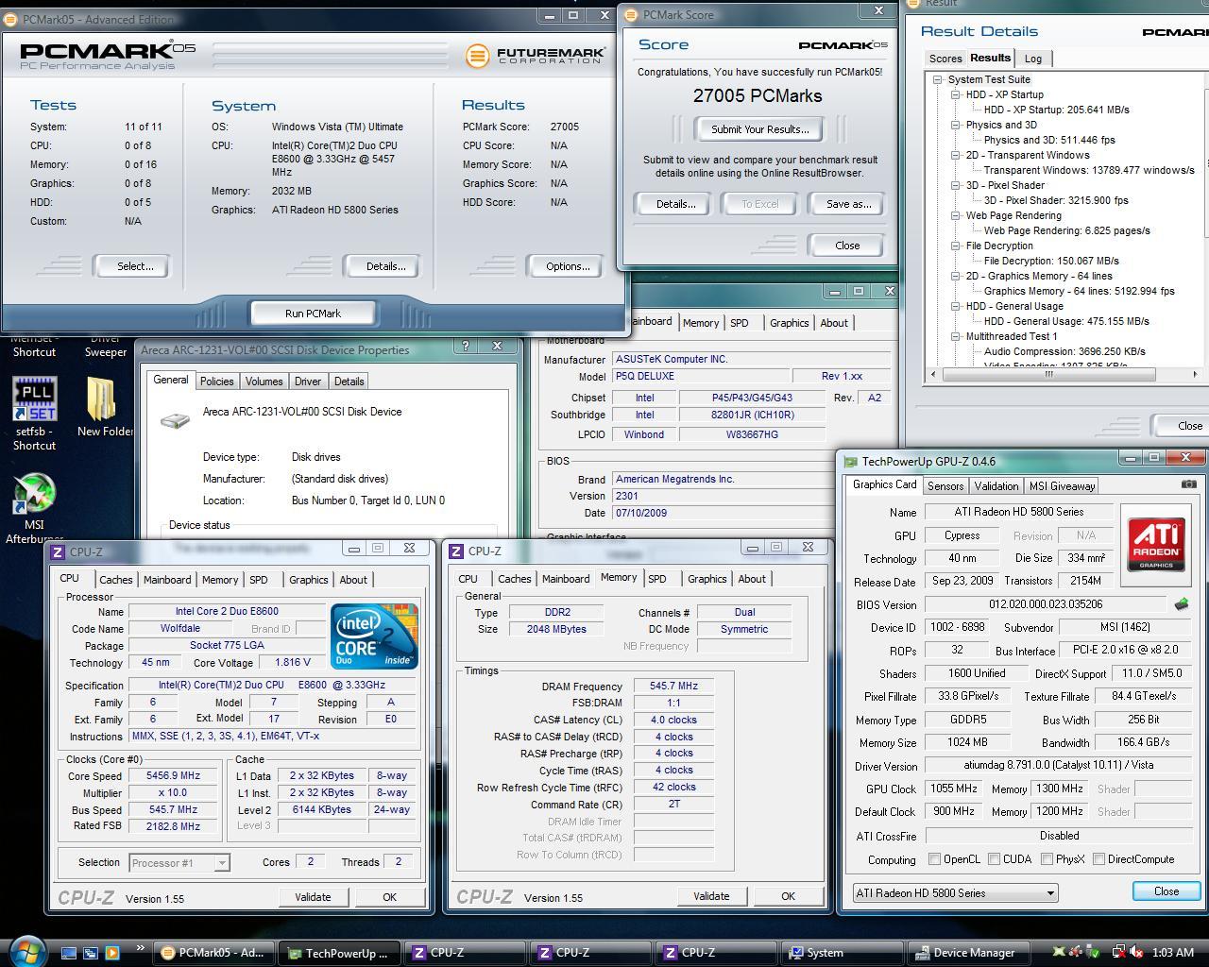Click the GPU-Z title bar icon
1209x967 pixels.
[x=852, y=462]
